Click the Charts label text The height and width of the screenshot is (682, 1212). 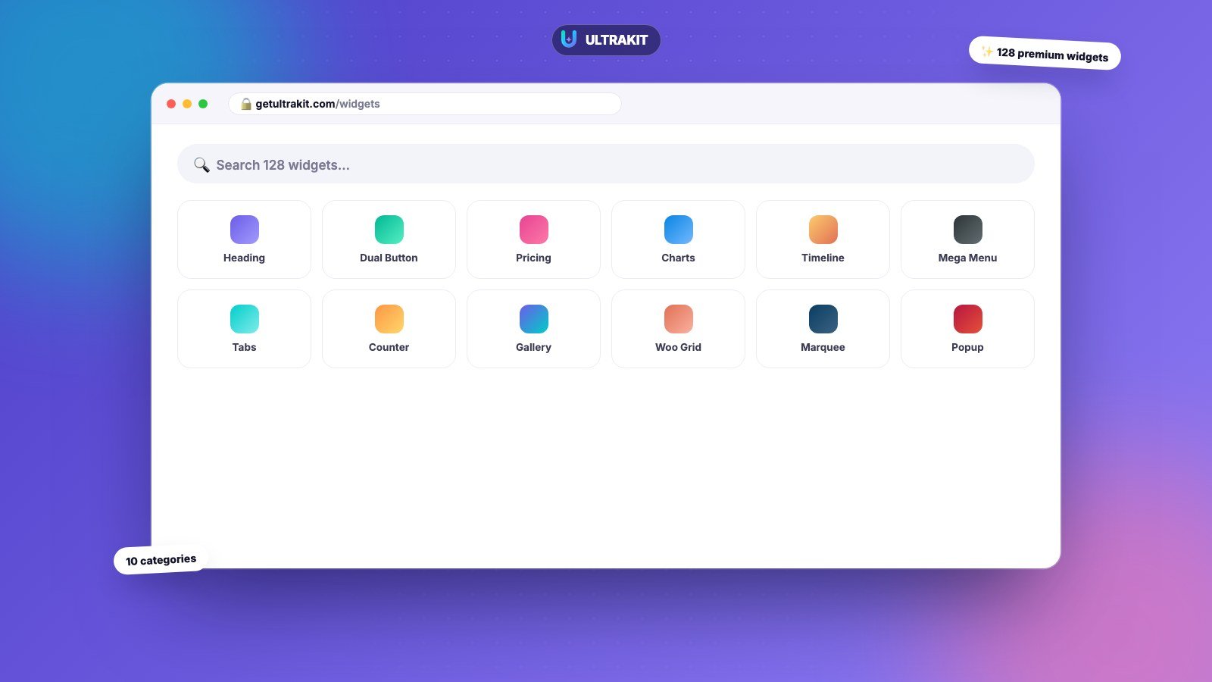click(x=678, y=258)
